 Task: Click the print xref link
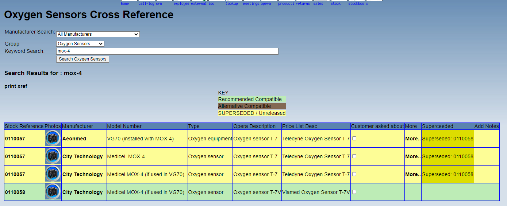(16, 86)
